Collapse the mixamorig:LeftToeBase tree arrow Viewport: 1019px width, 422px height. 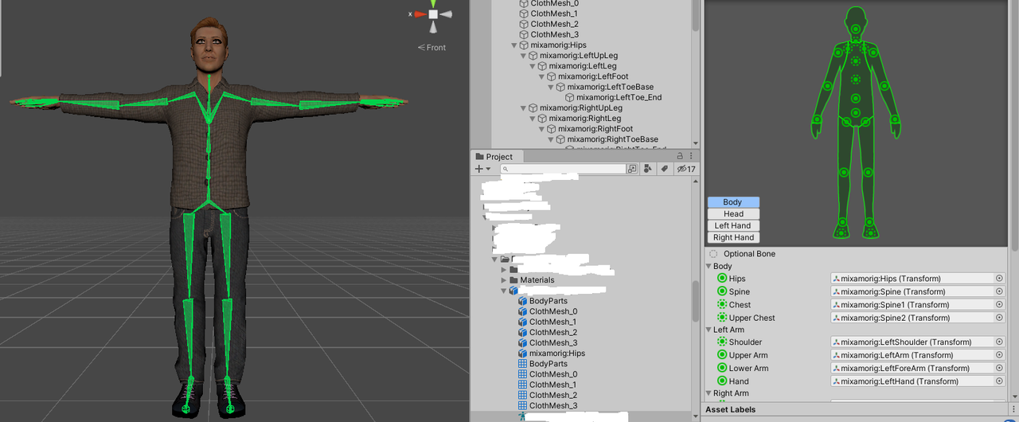tap(551, 87)
